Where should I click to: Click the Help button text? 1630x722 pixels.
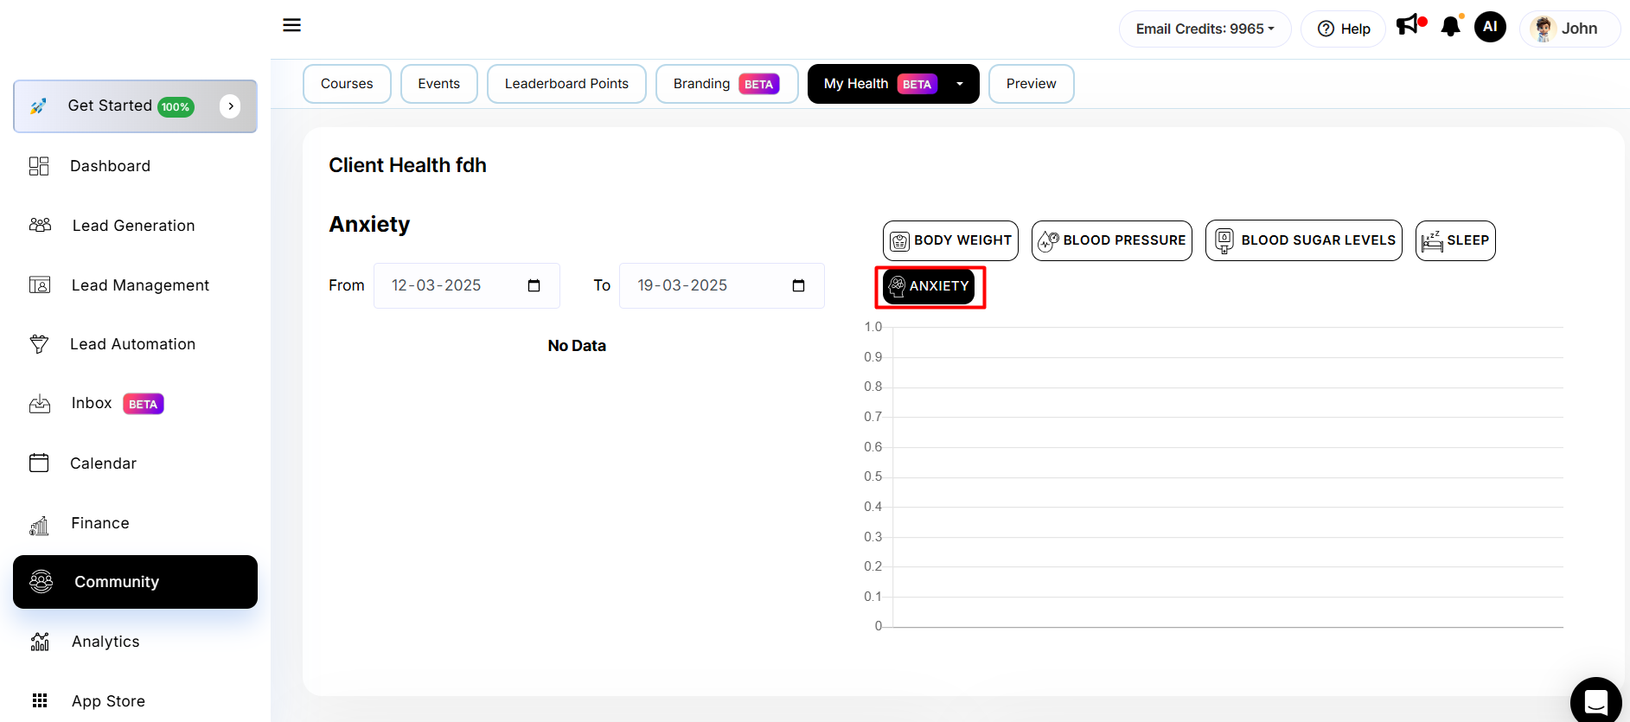(1355, 29)
